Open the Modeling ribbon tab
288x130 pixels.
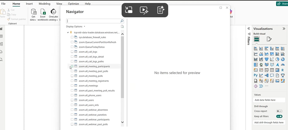(45, 4)
